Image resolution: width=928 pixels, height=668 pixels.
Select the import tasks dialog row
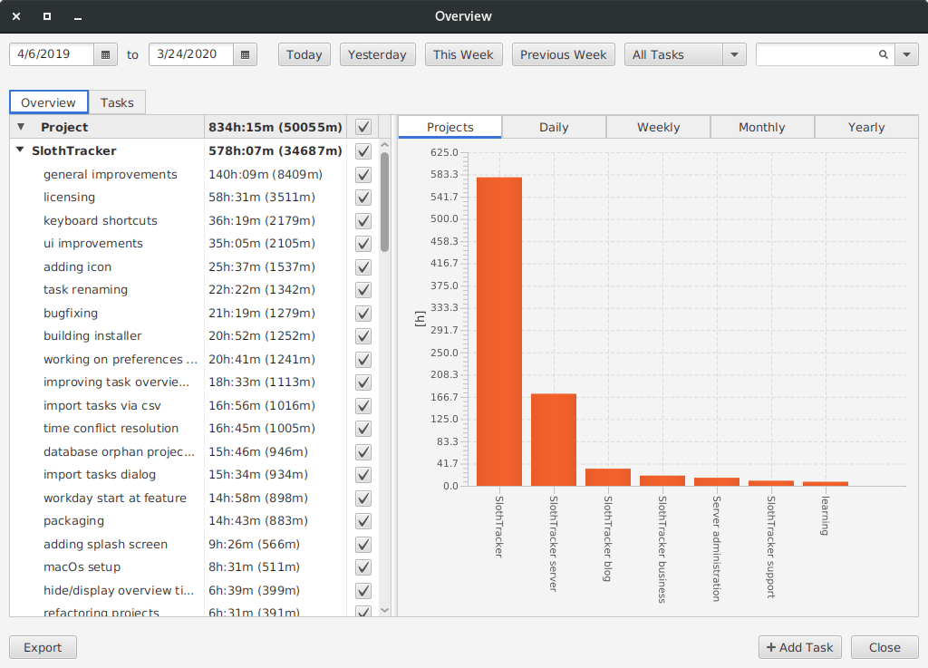point(194,475)
